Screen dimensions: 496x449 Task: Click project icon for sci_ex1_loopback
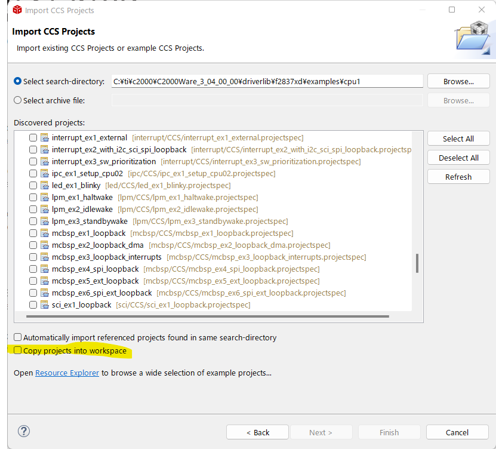[x=45, y=305]
